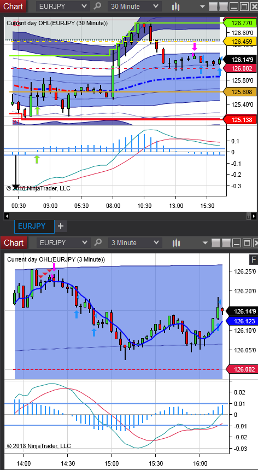Click the Current day OHL(EURJPY (3 Minute)) indicator label
The width and height of the screenshot is (258, 470).
tap(56, 259)
